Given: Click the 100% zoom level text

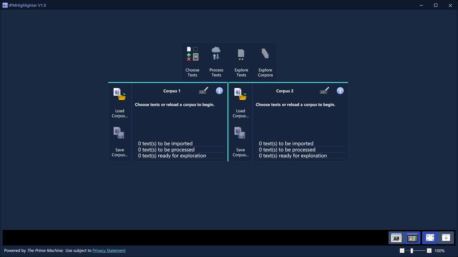Looking at the screenshot, I should (x=440, y=251).
